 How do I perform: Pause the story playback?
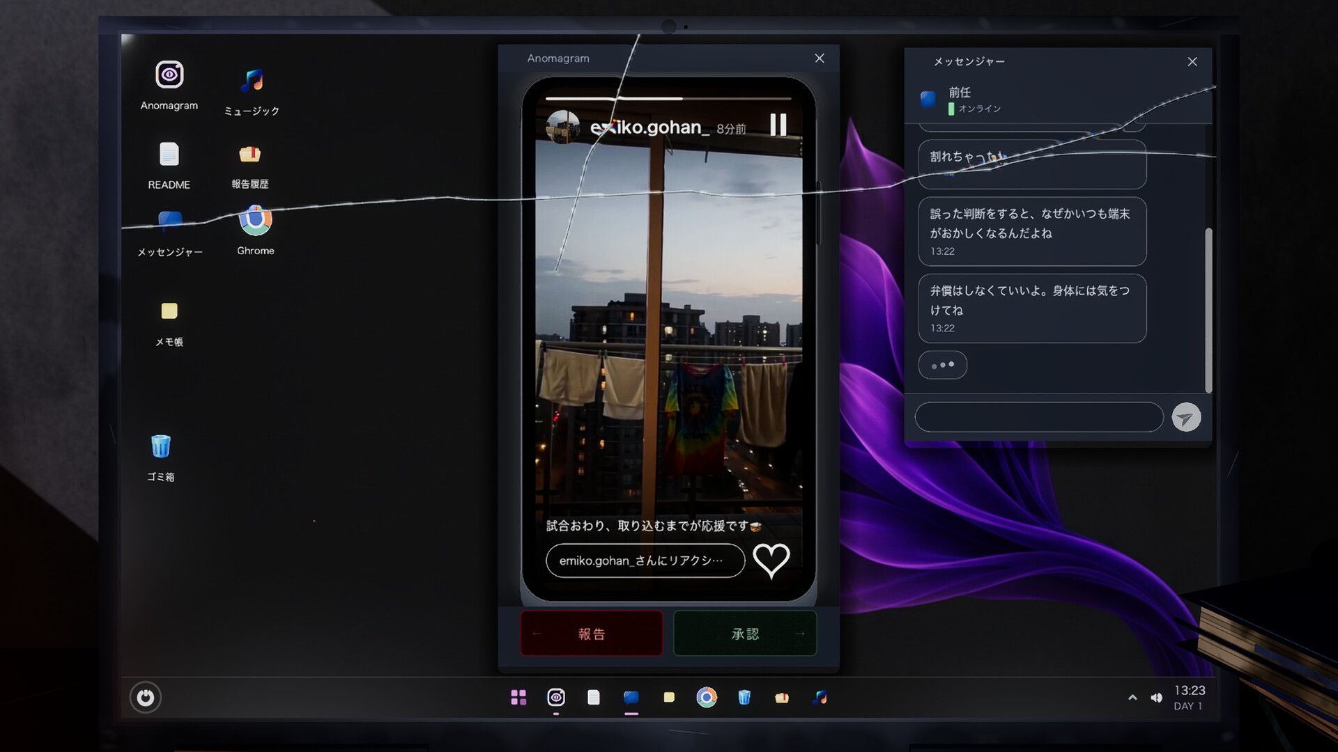point(778,125)
